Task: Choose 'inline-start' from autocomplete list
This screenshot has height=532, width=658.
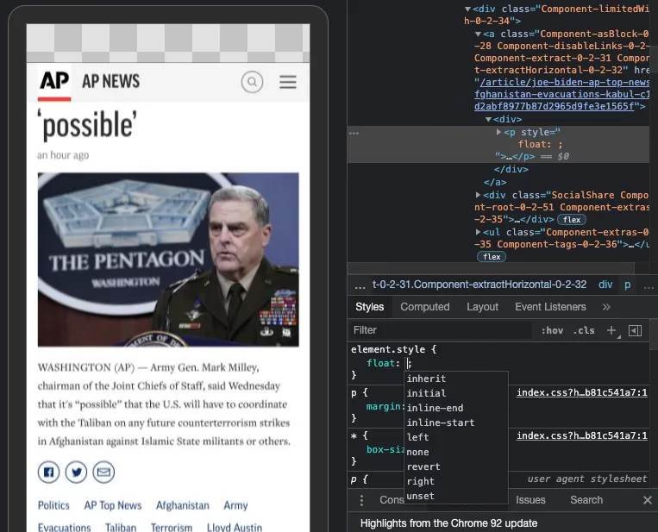Action: 456,422
